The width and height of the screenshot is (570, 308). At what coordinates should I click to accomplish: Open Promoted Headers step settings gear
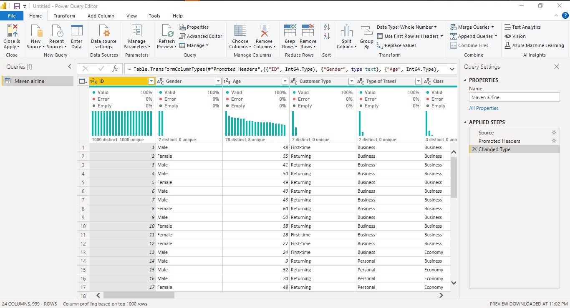[554, 141]
